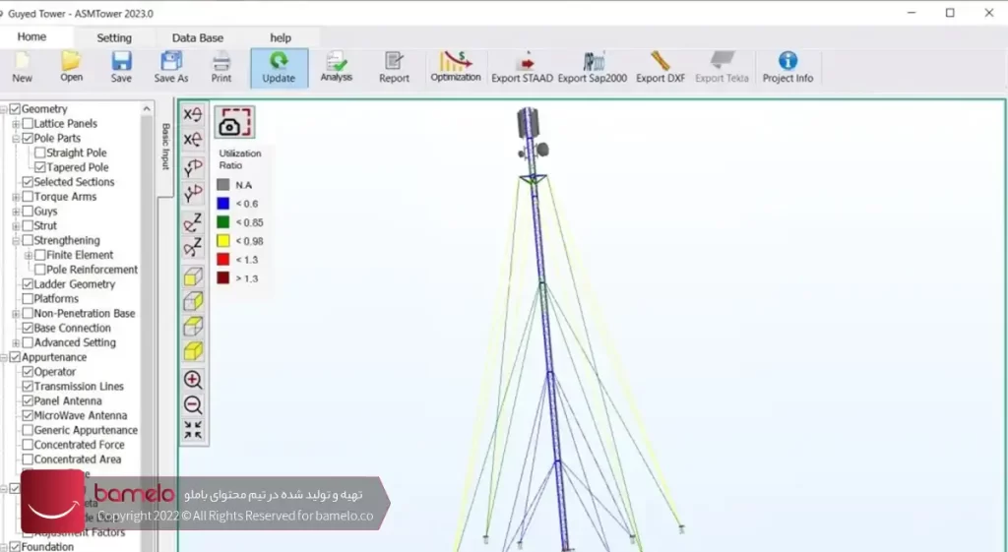Viewport: 1008px width, 552px height.
Task: Select the Generic Appurtenance label
Action: tap(87, 430)
